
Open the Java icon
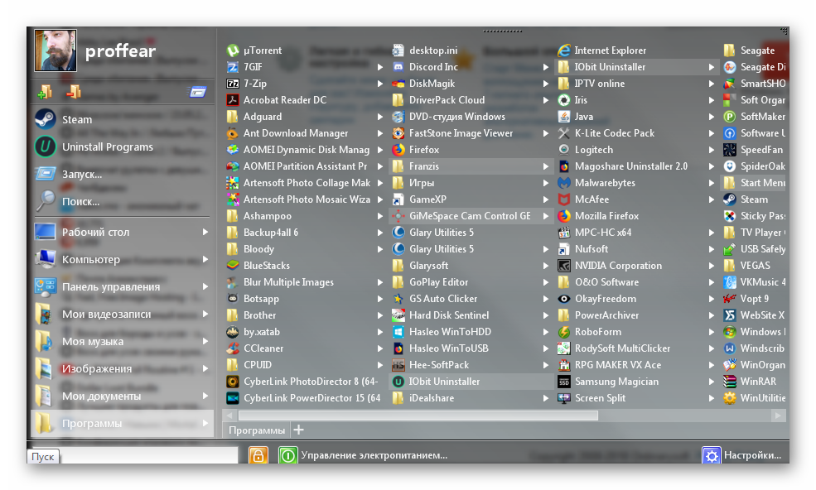tap(563, 117)
